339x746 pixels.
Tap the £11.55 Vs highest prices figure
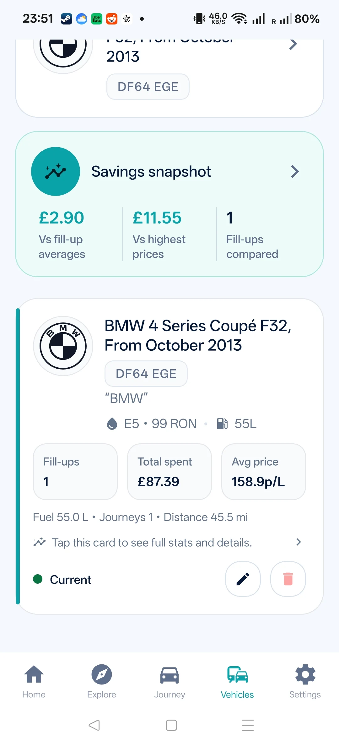(x=157, y=218)
